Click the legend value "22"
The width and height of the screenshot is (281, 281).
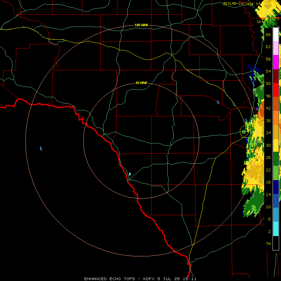(x=268, y=170)
